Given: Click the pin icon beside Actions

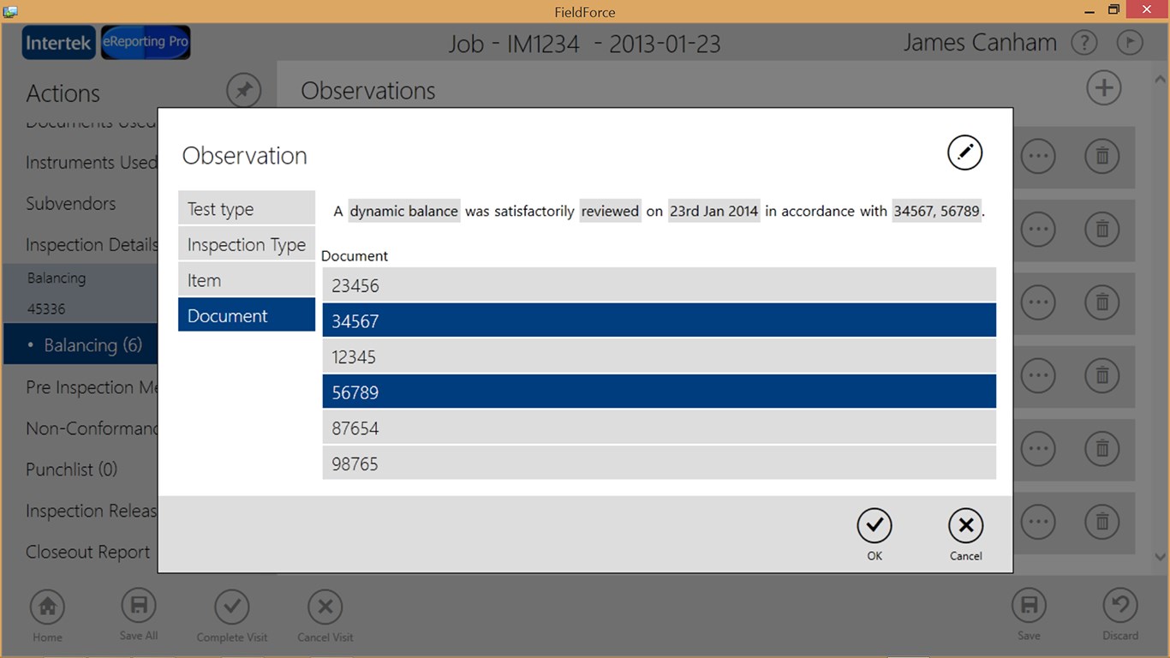Looking at the screenshot, I should click(244, 91).
